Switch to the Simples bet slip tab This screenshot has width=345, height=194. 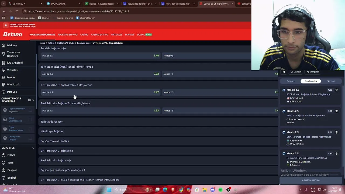pyautogui.click(x=291, y=81)
